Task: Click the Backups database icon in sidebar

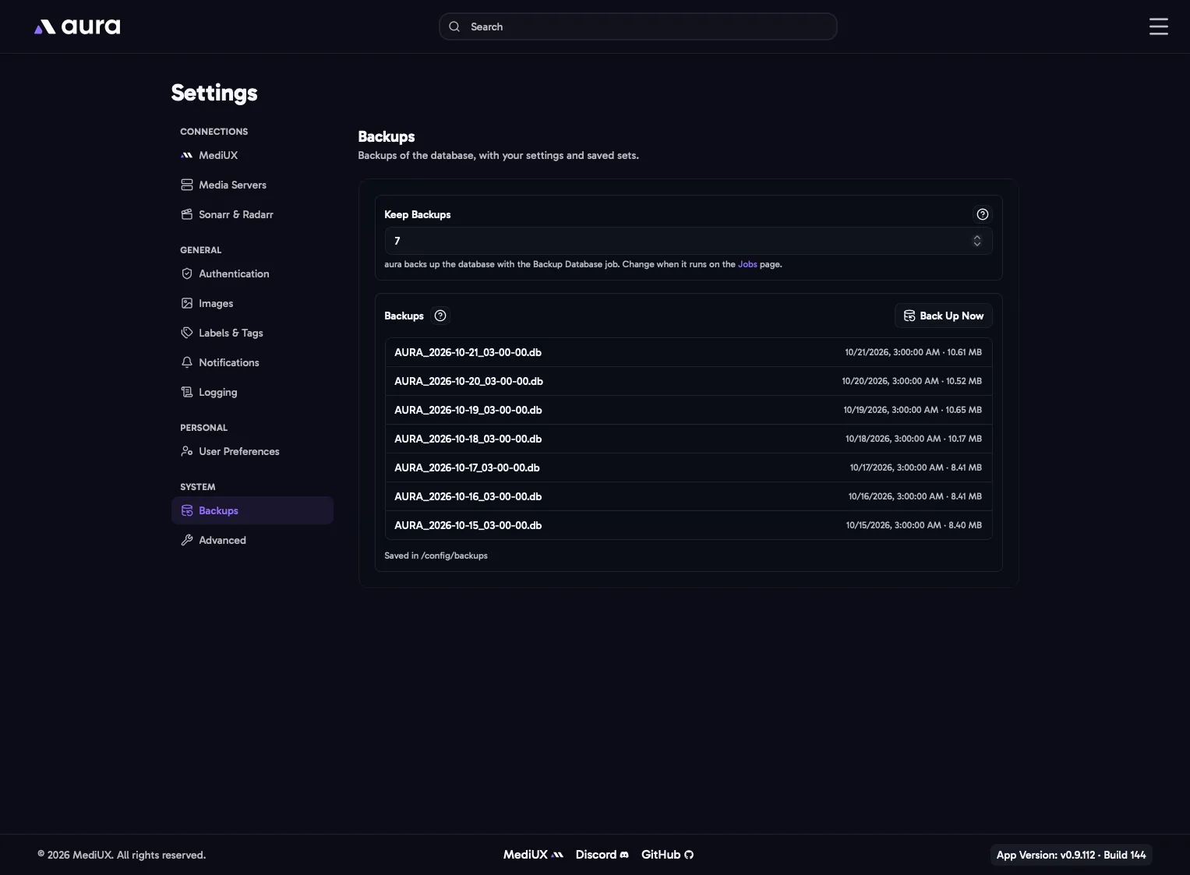Action: [x=187, y=510]
